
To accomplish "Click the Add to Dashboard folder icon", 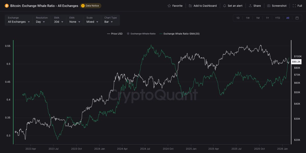I will pos(190,6).
